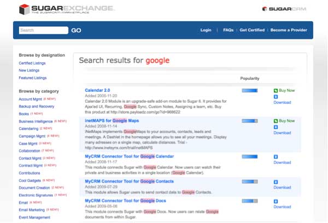The image size is (328, 223).
Task: Click the Popularity column header
Action: pyautogui.click(x=250, y=79)
